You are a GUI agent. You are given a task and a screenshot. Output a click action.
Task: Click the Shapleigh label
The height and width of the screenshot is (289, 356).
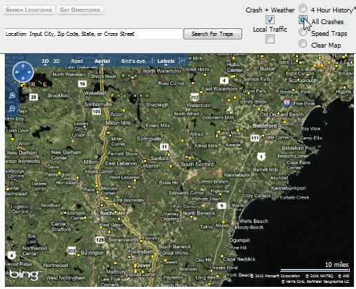click(157, 105)
